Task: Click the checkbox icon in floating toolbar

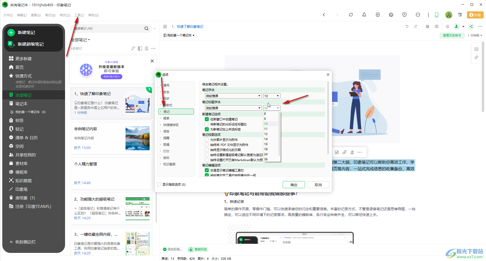Action: (337, 152)
